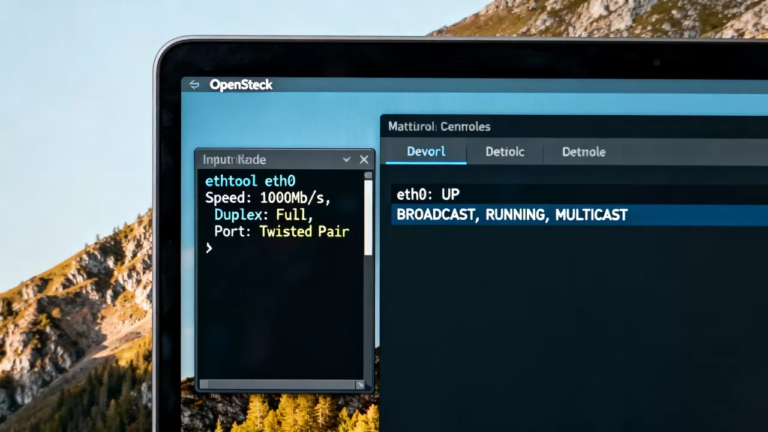Viewport: 768px width, 432px height.
Task: Select the 'ethtool eth0' command line
Action: (x=250, y=181)
